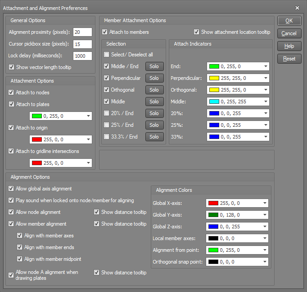Image resolution: width=307 pixels, height=292 pixels.
Task: Click the Cancel button
Action: tap(289, 33)
